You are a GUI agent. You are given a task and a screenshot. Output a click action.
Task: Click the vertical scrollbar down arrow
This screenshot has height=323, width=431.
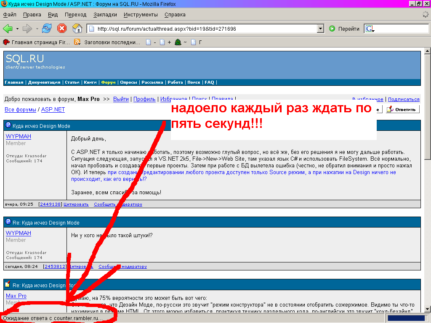pos(427,309)
